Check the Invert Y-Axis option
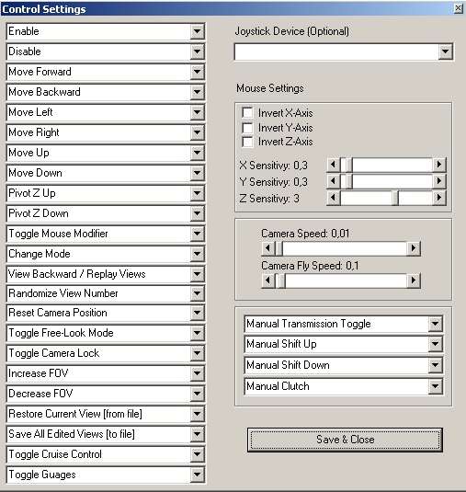466x492 pixels. (247, 128)
